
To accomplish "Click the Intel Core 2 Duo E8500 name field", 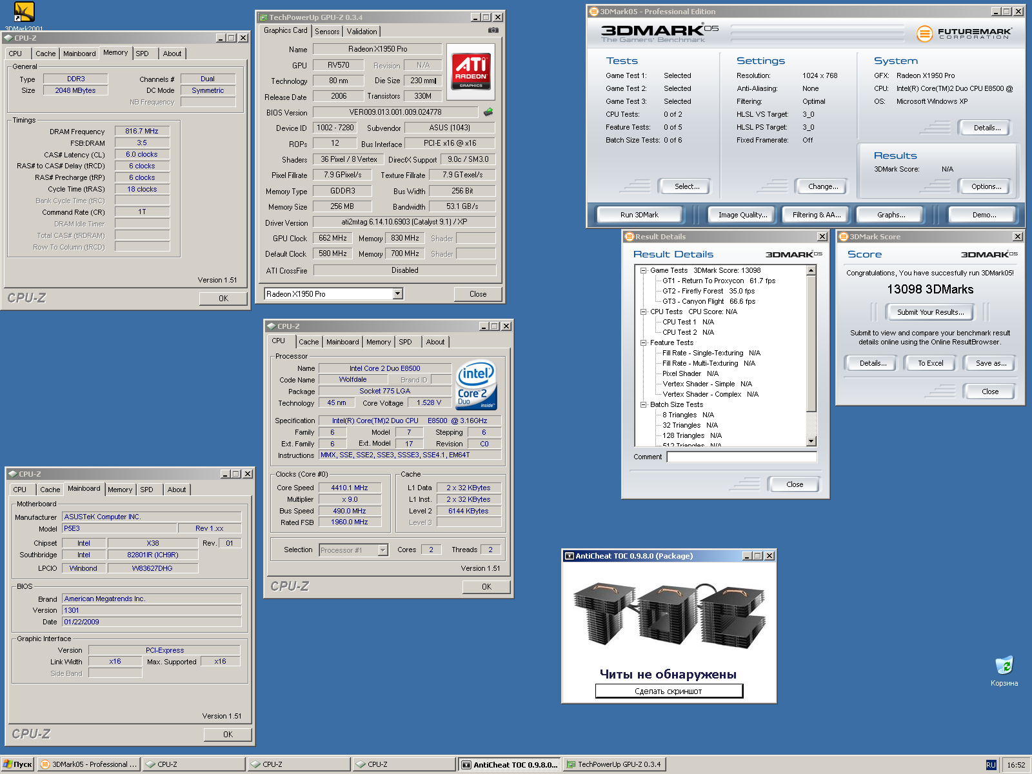I will click(385, 368).
